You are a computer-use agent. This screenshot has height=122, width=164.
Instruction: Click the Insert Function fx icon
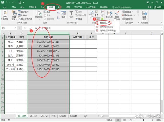(36, 28)
